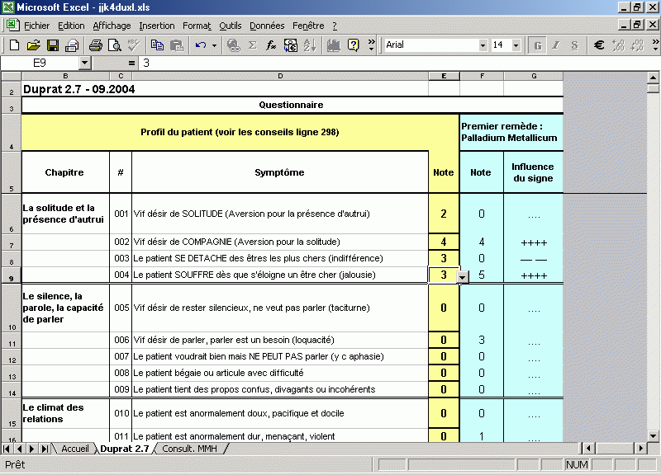661x475 pixels.
Task: Expand more standard toolbar buttons
Action: (x=371, y=45)
